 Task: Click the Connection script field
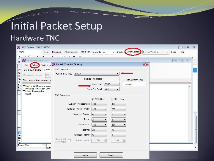pos(48,75)
